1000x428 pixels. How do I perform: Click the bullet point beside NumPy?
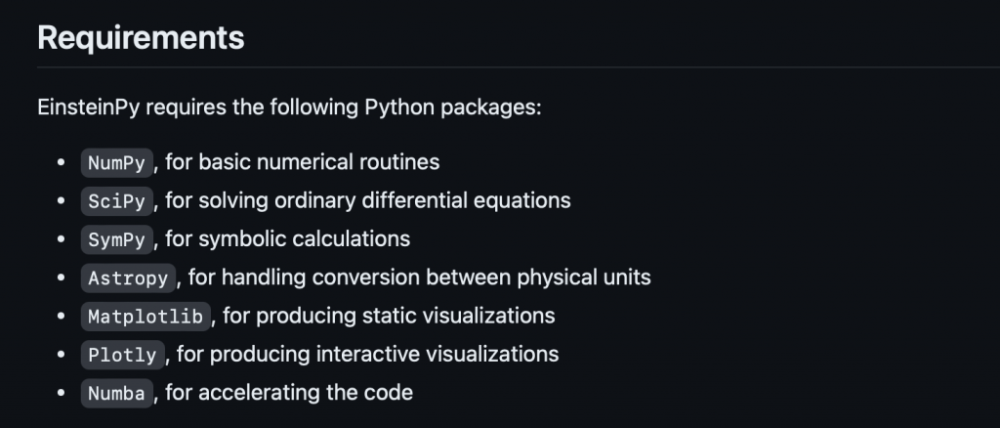(62, 162)
